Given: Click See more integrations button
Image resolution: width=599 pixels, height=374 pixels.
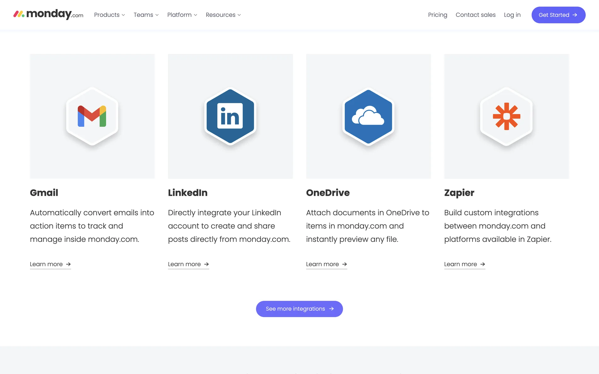Looking at the screenshot, I should (295, 309).
